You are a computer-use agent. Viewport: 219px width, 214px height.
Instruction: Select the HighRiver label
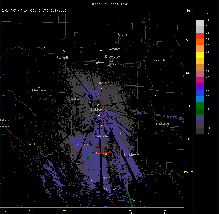coord(109,189)
